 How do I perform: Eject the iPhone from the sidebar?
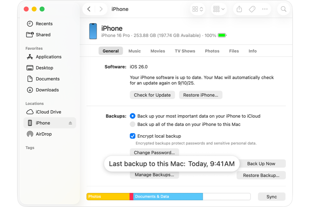(x=70, y=123)
